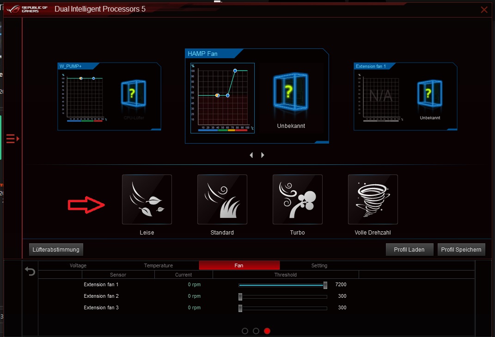Select the second page indicator dot

(256, 331)
